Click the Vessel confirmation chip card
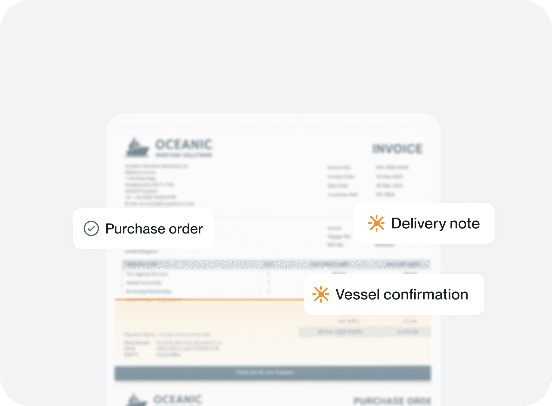The height and width of the screenshot is (406, 552). pyautogui.click(x=394, y=294)
